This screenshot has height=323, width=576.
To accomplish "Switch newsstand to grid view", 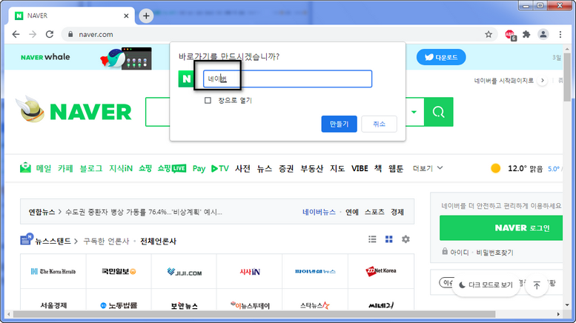I will pos(388,239).
